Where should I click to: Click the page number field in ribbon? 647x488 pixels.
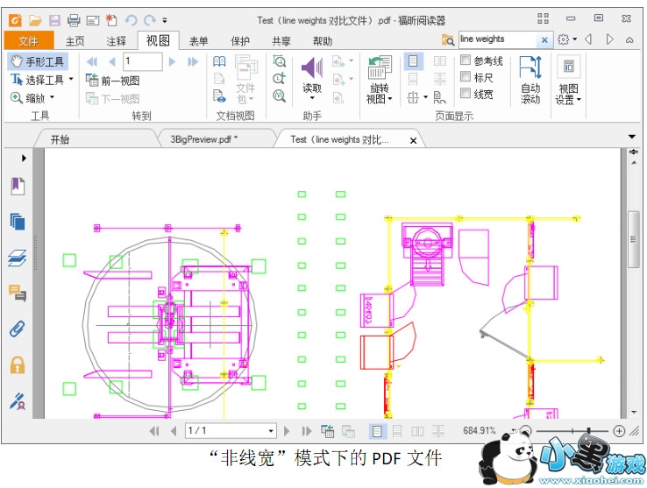pos(142,61)
